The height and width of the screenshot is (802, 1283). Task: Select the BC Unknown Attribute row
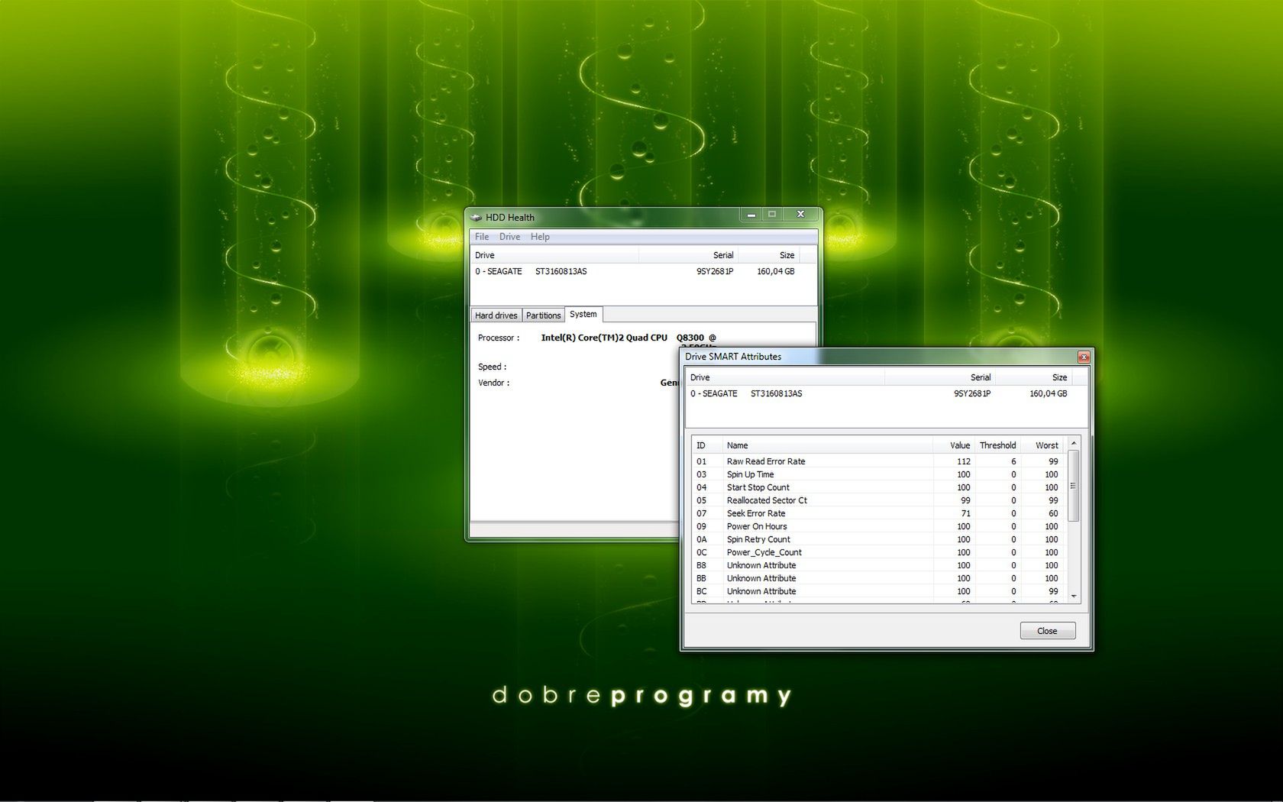pyautogui.click(x=879, y=591)
